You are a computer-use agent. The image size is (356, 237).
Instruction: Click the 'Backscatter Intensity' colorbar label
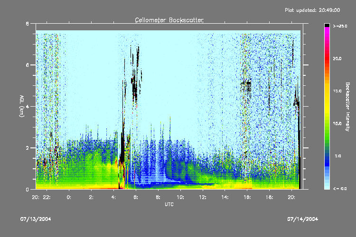click(x=347, y=107)
